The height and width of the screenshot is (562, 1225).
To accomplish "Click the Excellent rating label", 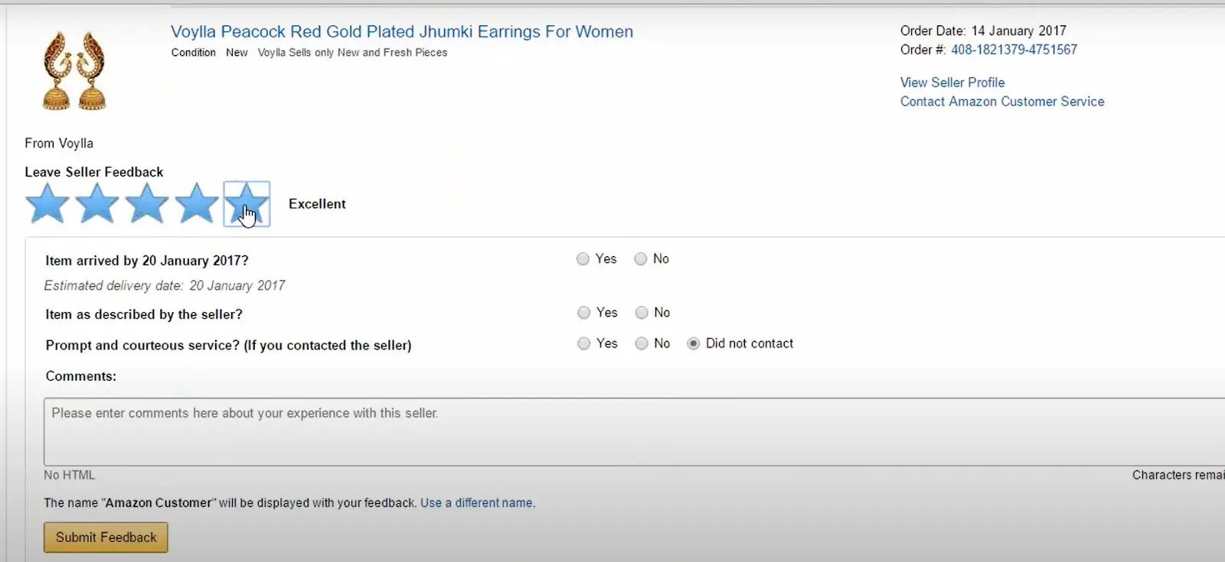I will click(317, 204).
